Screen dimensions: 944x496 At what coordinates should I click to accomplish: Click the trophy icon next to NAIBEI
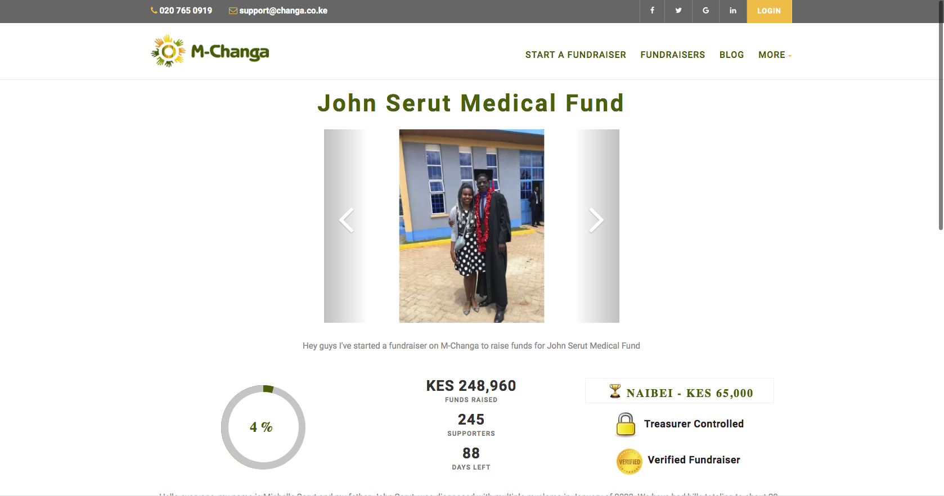615,391
